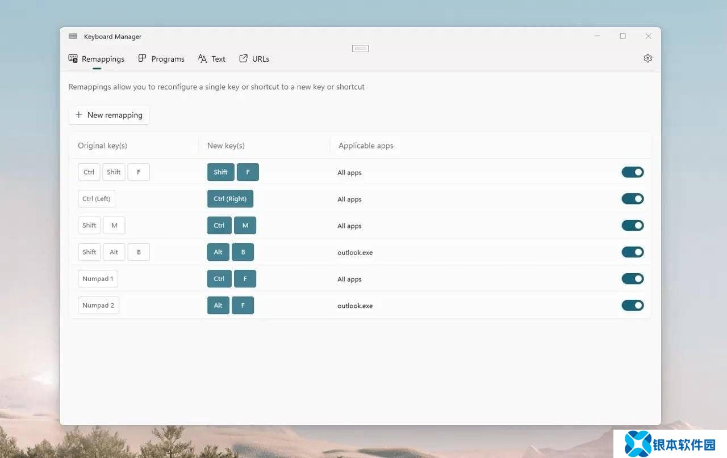Viewport: 727px width, 458px height.
Task: Click the Ctrl (Right) new key chip
Action: pyautogui.click(x=230, y=199)
